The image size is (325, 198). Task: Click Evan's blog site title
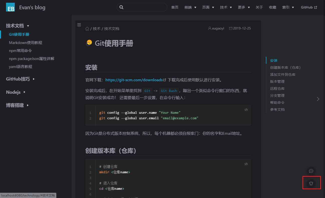pyautogui.click(x=32, y=7)
